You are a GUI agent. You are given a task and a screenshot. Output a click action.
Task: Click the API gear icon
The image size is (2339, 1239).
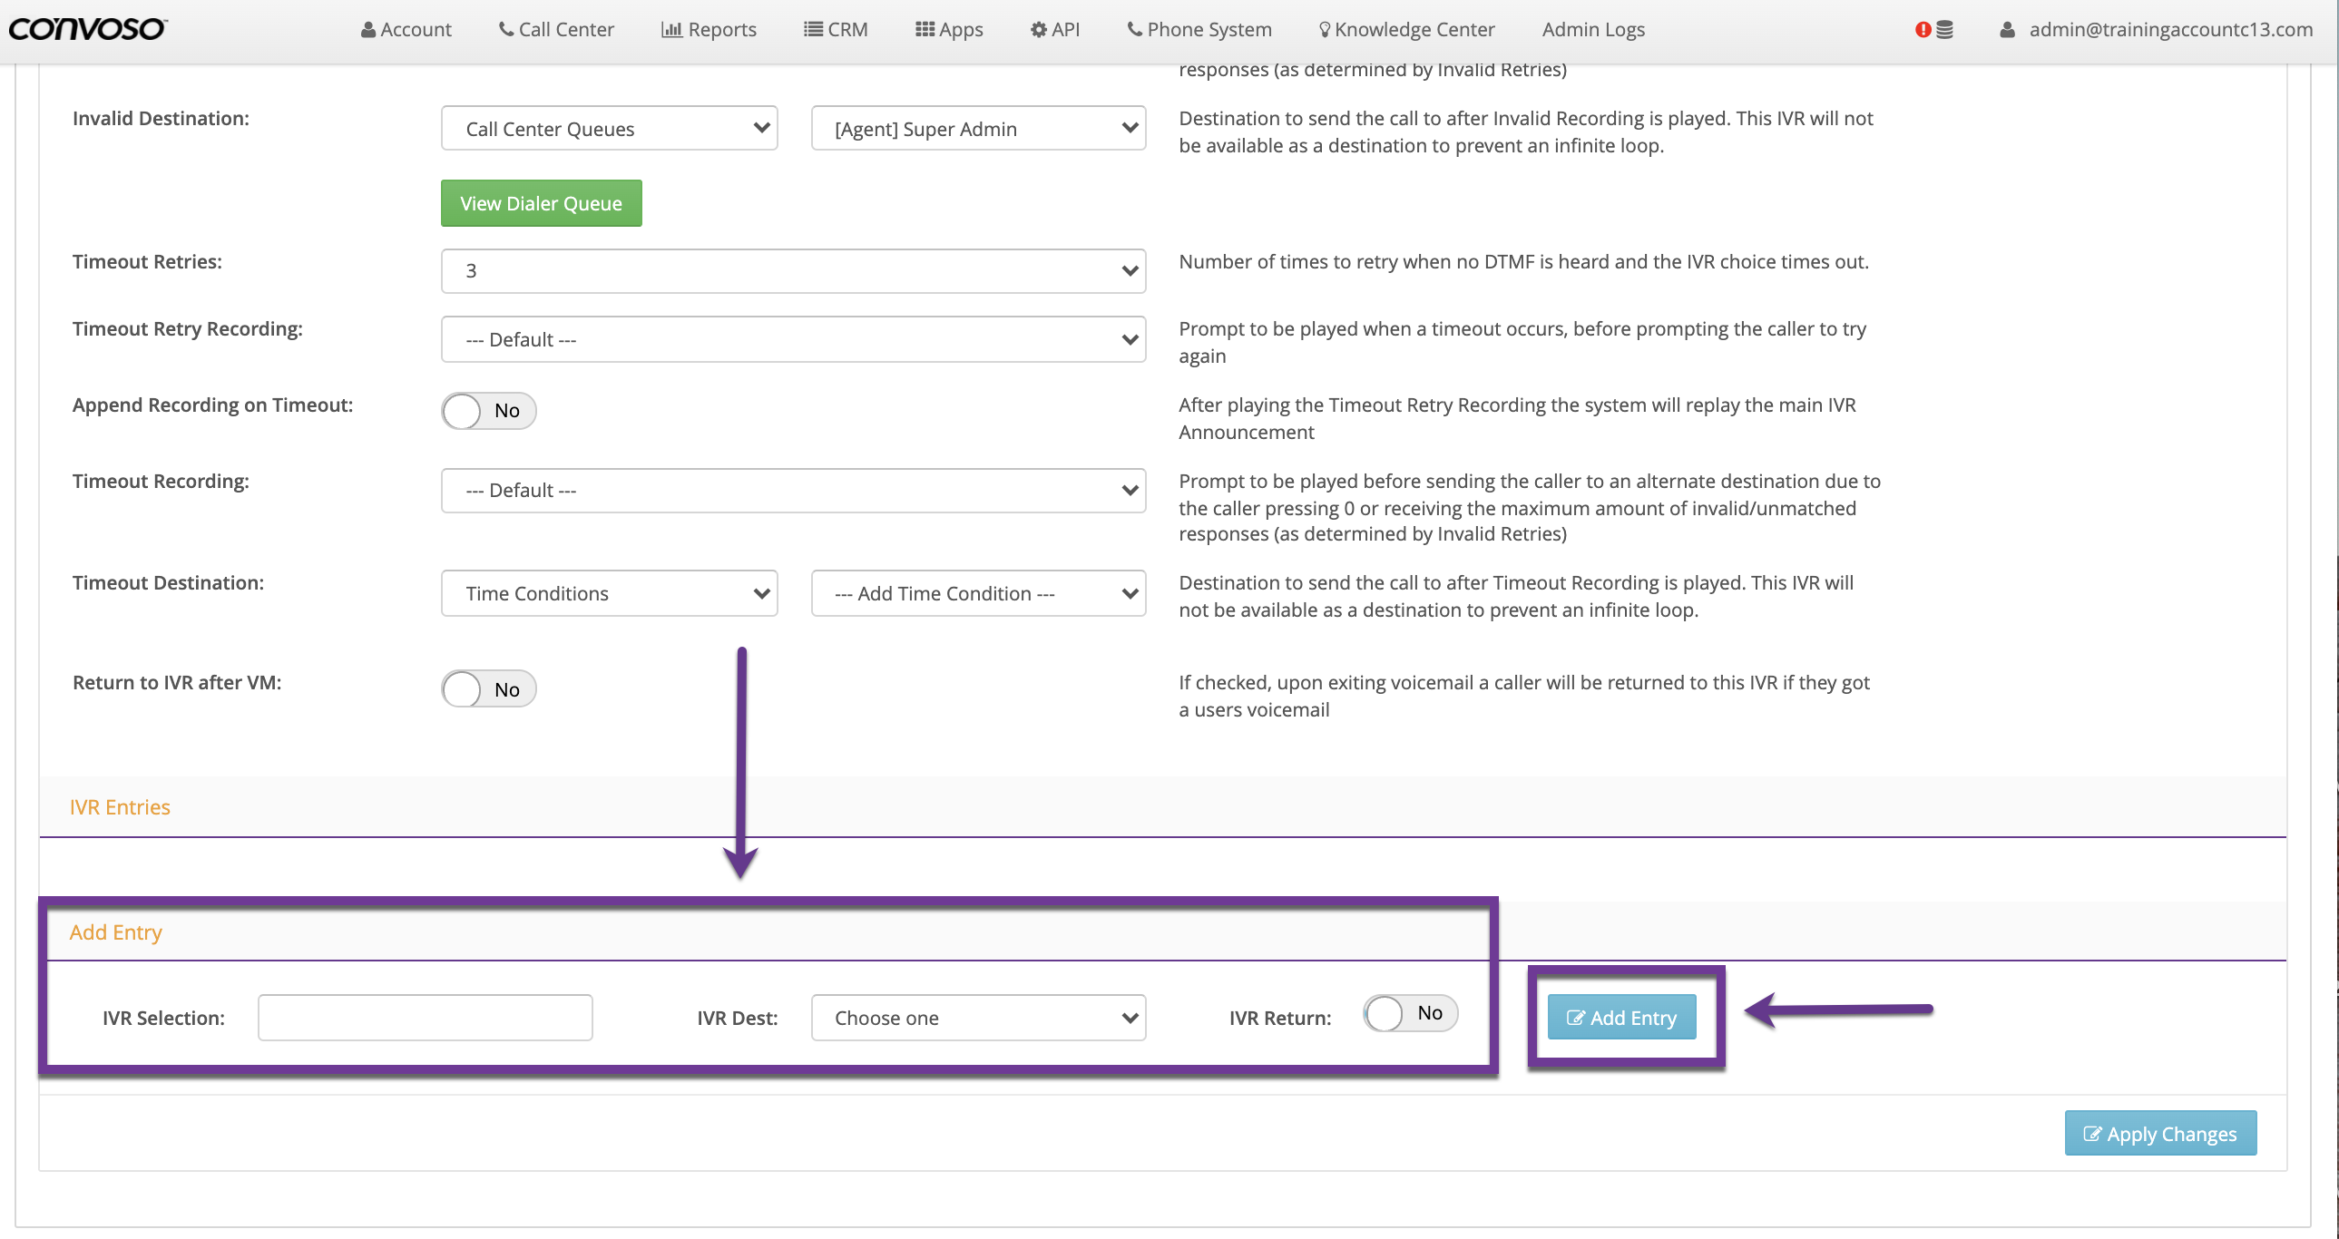pyautogui.click(x=1039, y=29)
